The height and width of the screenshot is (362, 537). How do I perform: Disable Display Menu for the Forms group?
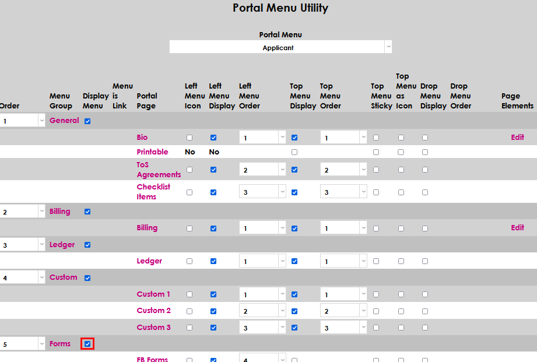pos(87,343)
